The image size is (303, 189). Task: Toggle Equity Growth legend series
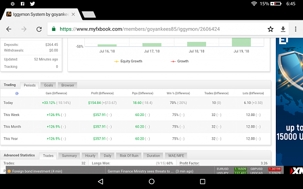point(128,61)
